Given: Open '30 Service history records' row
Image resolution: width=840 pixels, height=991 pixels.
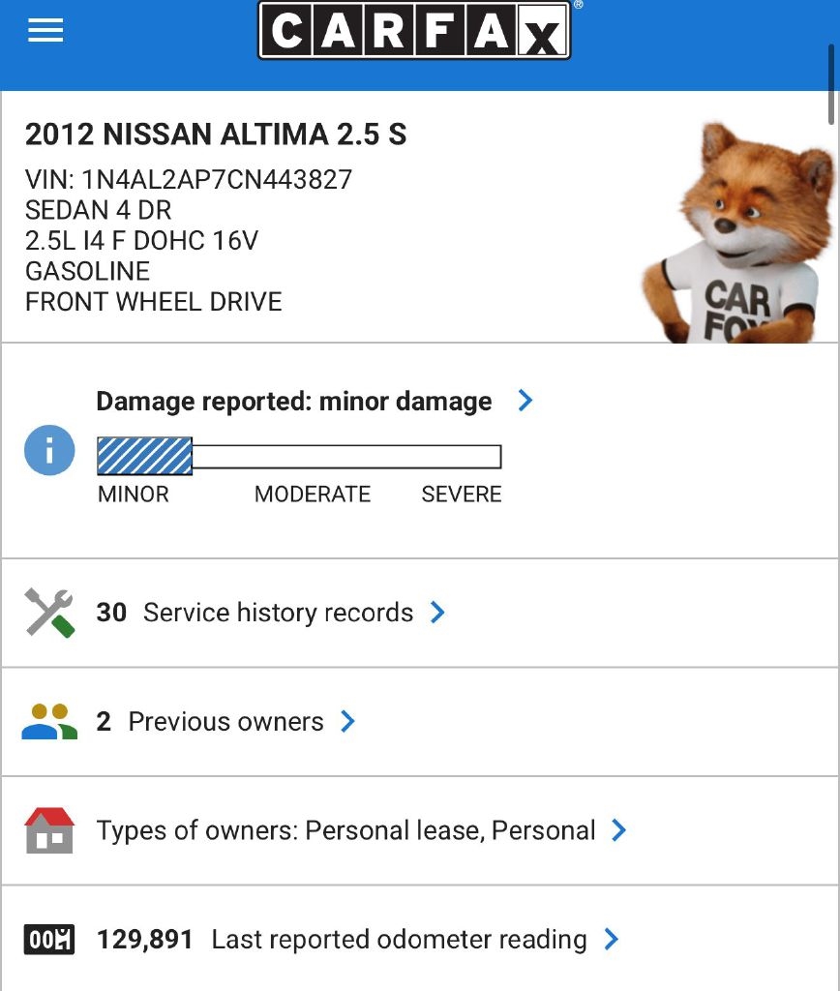Looking at the screenshot, I should (x=255, y=613).
